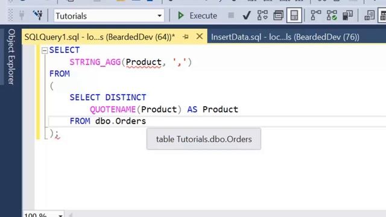Switch to the InsertData.sql tab
The width and height of the screenshot is (386, 217).
click(285, 37)
